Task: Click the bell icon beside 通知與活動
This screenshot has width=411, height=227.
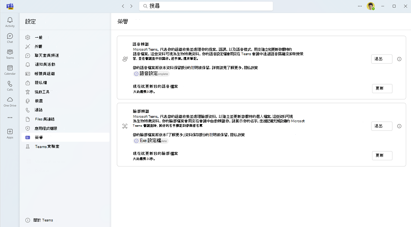Action: pyautogui.click(x=28, y=64)
